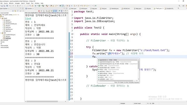Maximize the Console view

(67, 8)
